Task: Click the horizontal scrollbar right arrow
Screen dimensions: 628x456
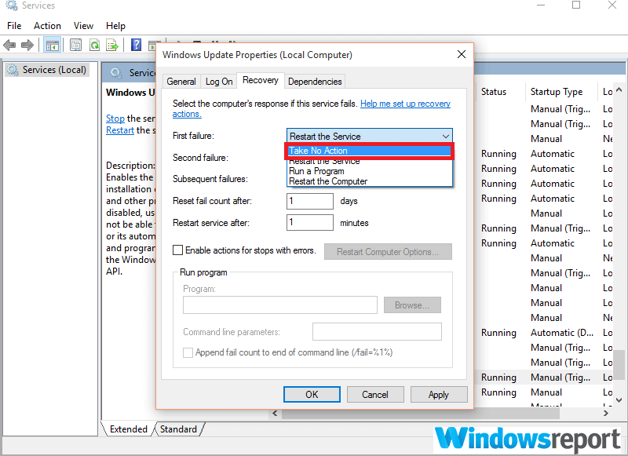Action: pyautogui.click(x=606, y=413)
